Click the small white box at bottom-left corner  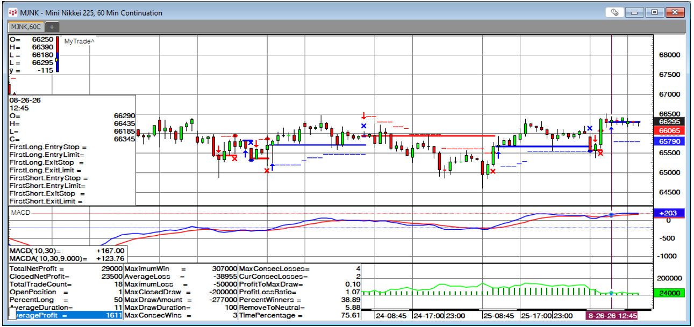12,314
